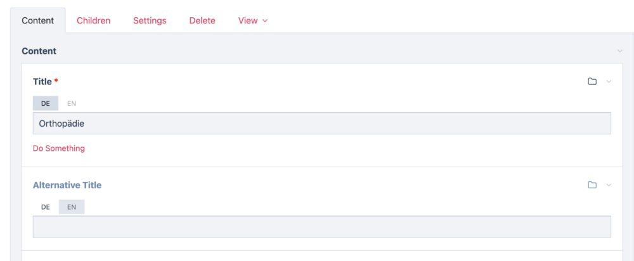
Task: Click the folder icon in the Title field
Action: [x=592, y=82]
